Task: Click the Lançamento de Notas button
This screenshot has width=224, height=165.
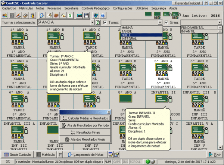Action: (x=86, y=154)
